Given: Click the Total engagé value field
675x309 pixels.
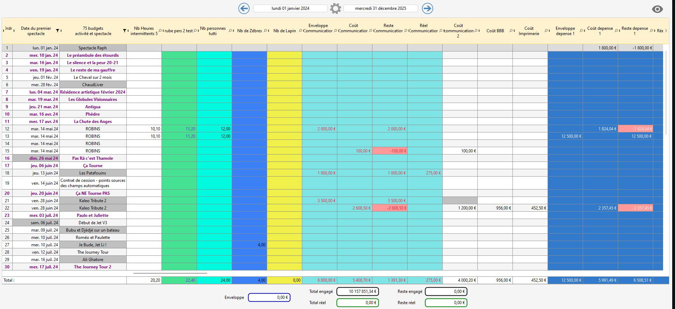Looking at the screenshot, I should (357, 291).
